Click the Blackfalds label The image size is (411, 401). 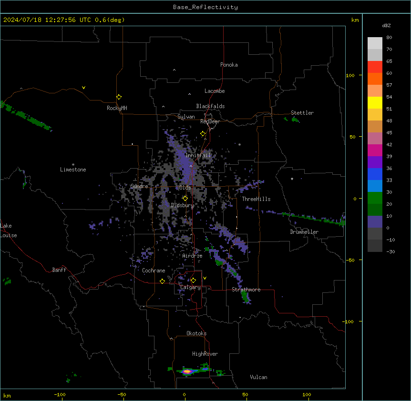tap(210, 106)
